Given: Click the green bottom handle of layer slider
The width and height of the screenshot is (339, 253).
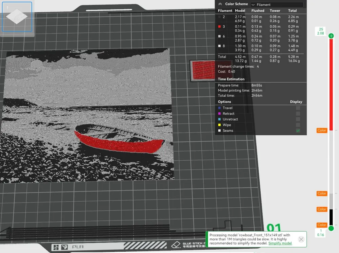Looking at the screenshot, I should [x=331, y=228].
